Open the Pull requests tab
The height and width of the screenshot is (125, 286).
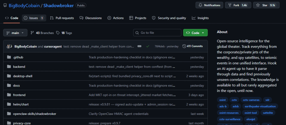tap(62, 18)
